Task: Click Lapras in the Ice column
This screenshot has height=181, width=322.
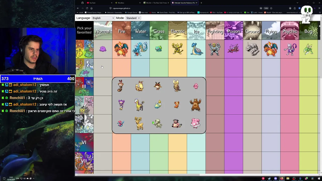Action: coord(196,49)
